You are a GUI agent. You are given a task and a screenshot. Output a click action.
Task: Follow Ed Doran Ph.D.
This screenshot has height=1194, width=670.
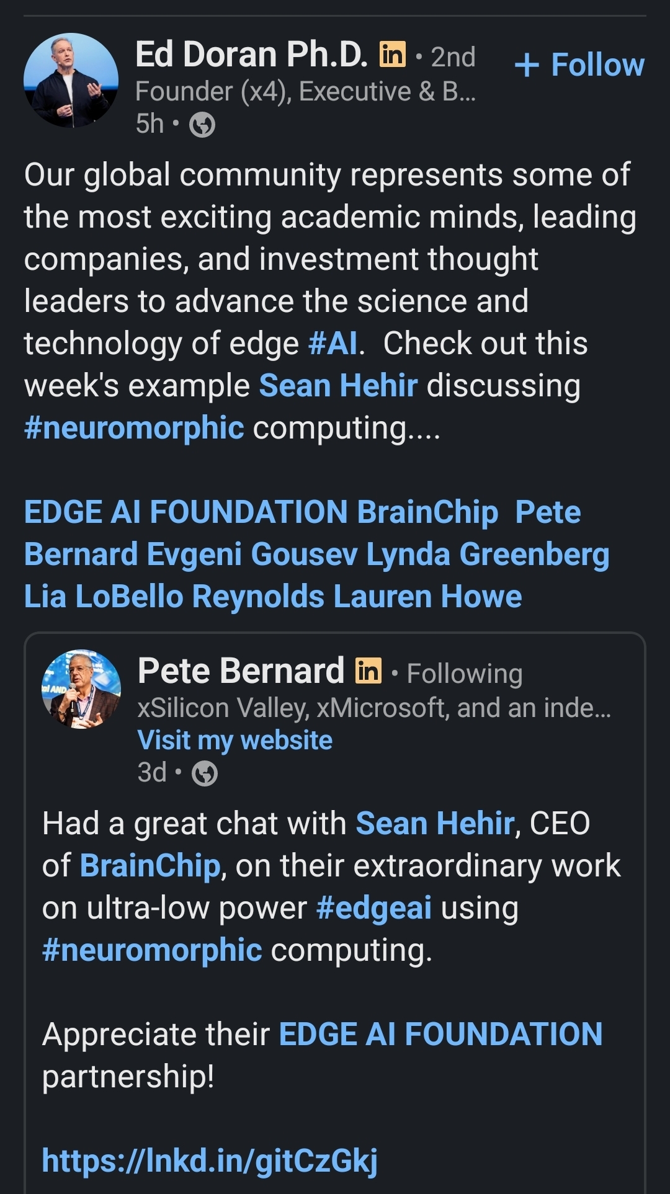pyautogui.click(x=579, y=65)
